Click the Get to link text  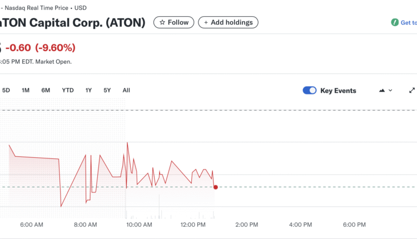[x=408, y=23]
